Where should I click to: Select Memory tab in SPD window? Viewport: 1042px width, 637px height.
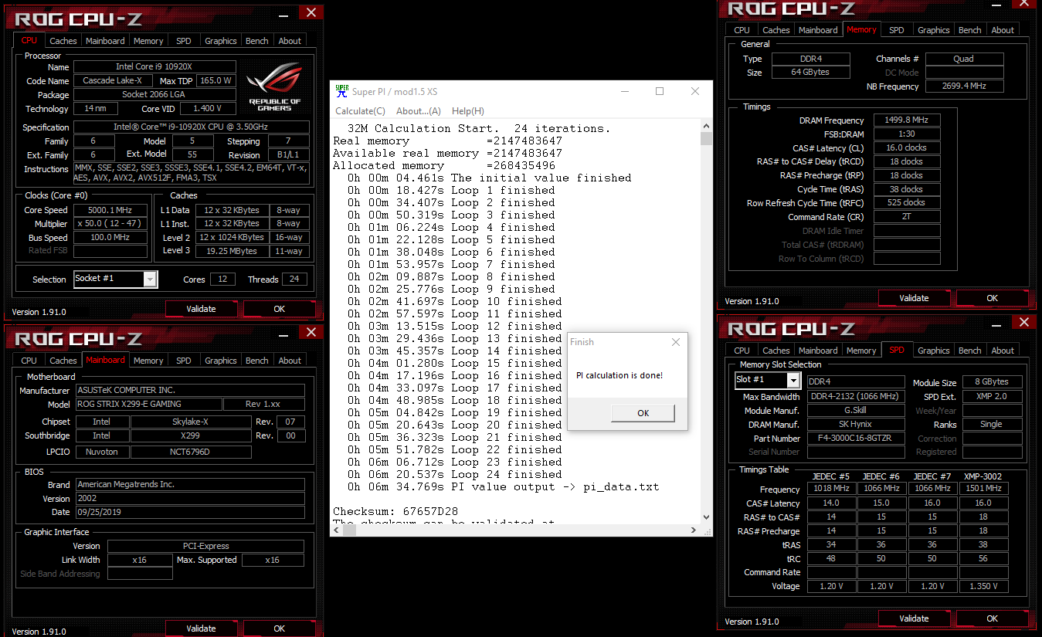pos(861,351)
